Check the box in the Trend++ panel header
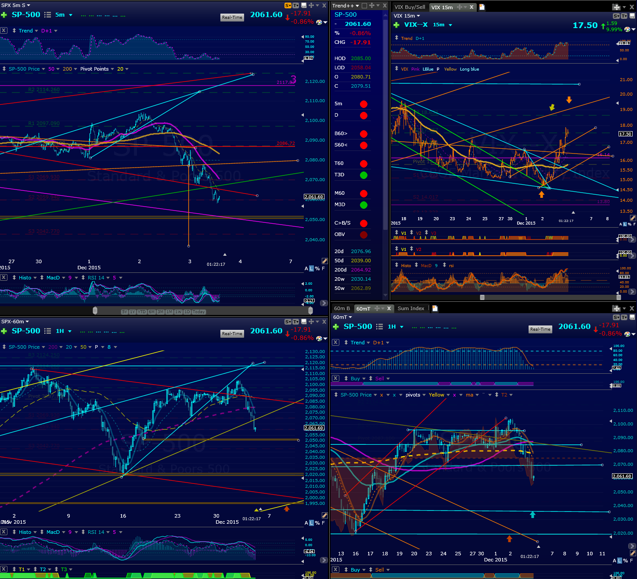Viewport: 637px width, 579px height. coord(364,6)
